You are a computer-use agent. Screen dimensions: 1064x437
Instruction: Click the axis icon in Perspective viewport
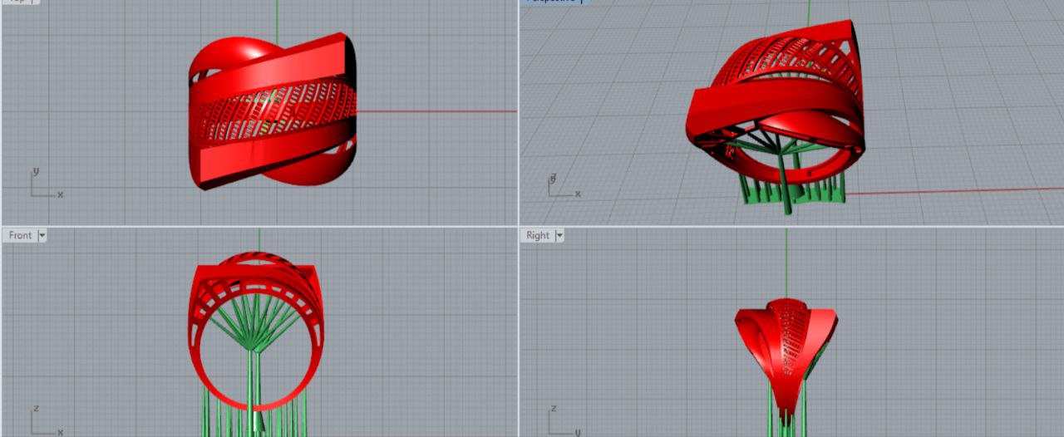pyautogui.click(x=561, y=187)
